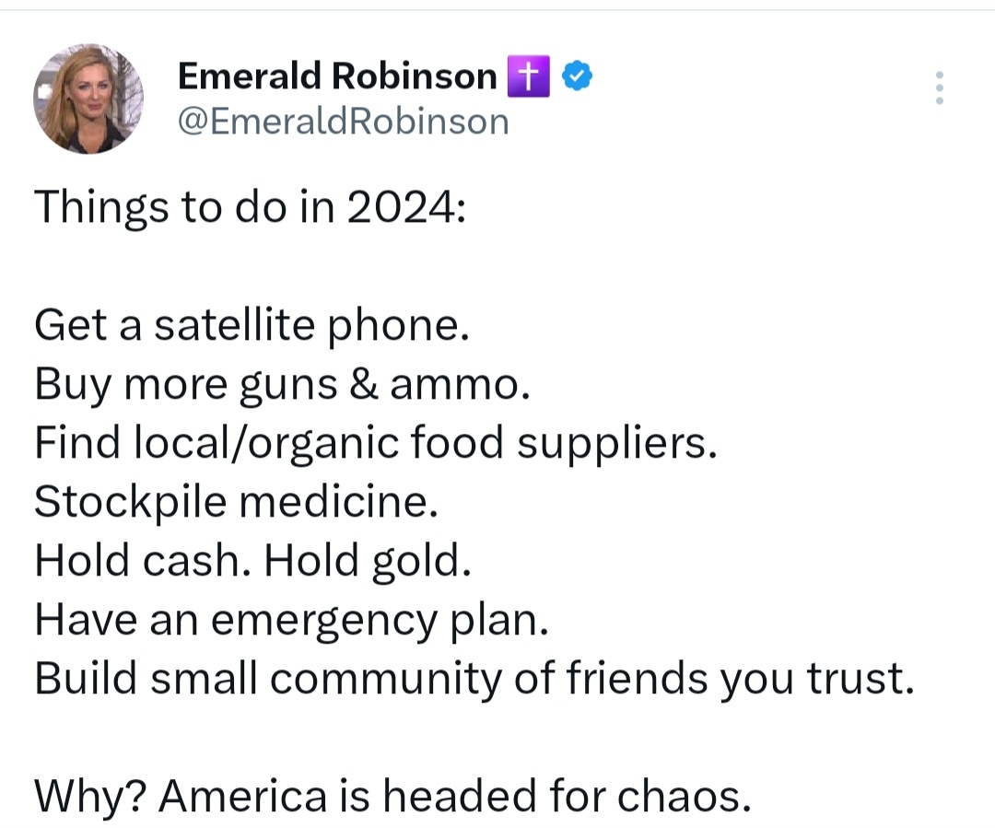The height and width of the screenshot is (828, 995).
Task: Click Emerald Robinson's profile picture
Action: pyautogui.click(x=89, y=99)
